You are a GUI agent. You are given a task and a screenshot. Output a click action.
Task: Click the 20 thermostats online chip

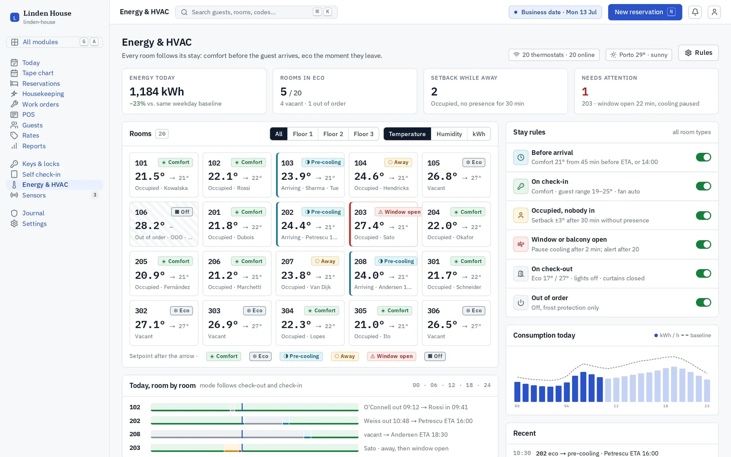point(554,55)
